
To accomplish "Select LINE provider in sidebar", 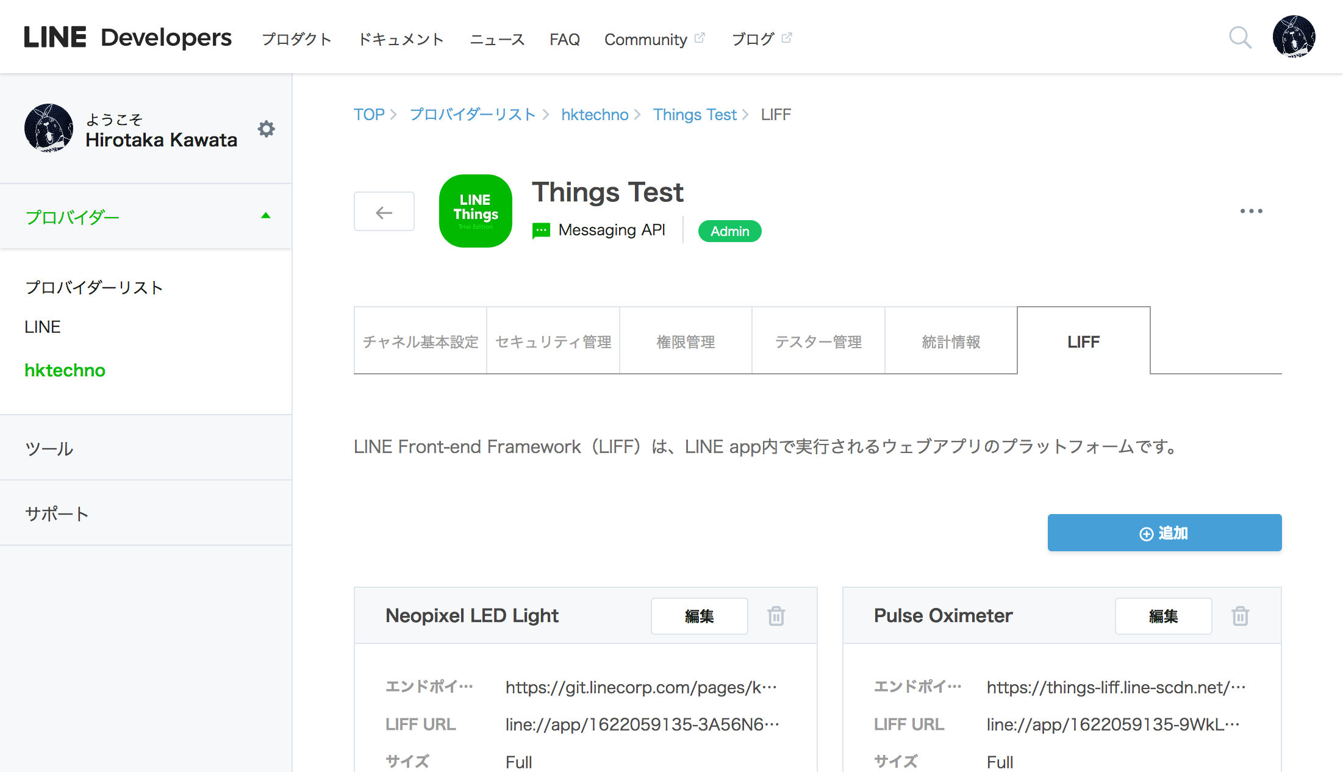I will click(x=43, y=327).
